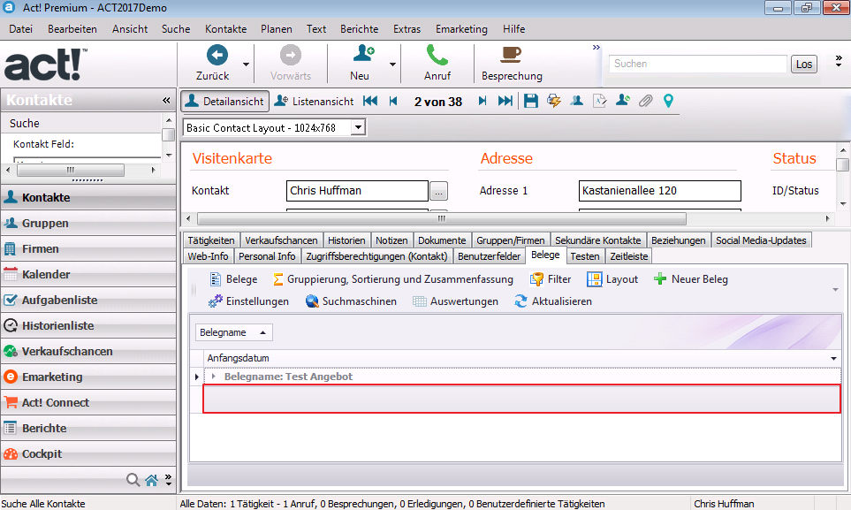The image size is (851, 510).
Task: Open the Zurück dropdown arrow
Action: pos(246,65)
